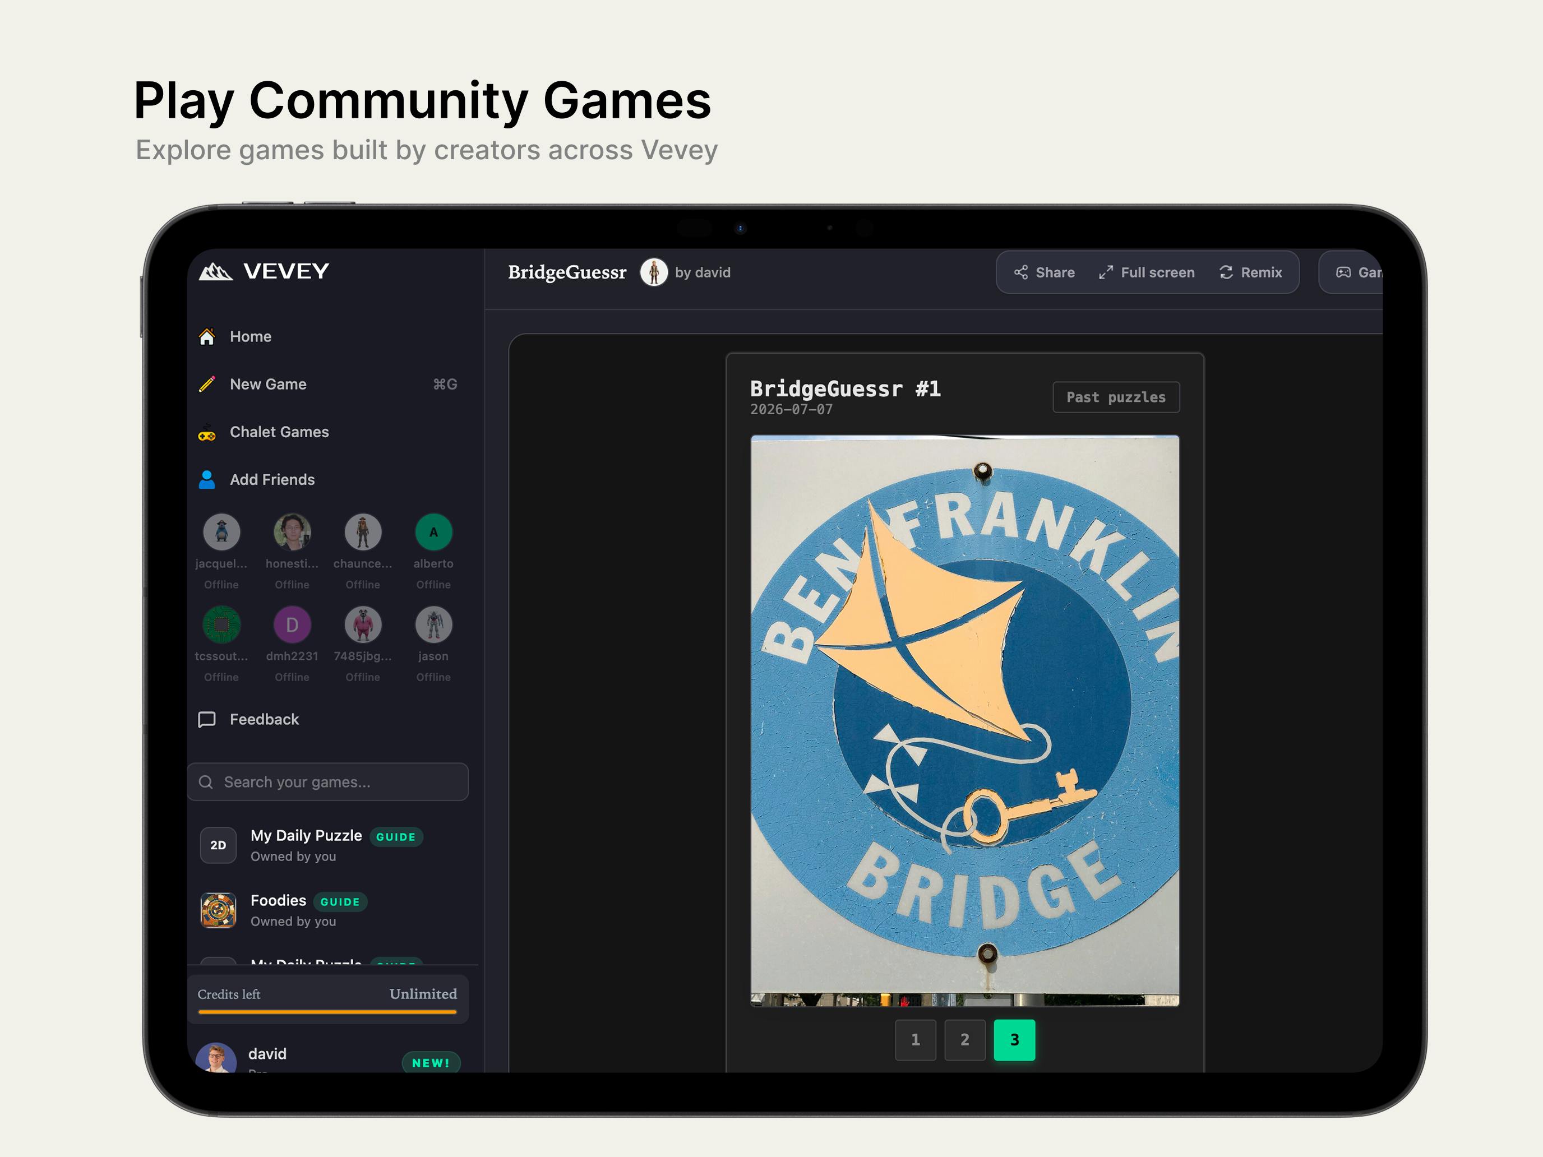Open friend jacquel... avatar

[x=222, y=532]
